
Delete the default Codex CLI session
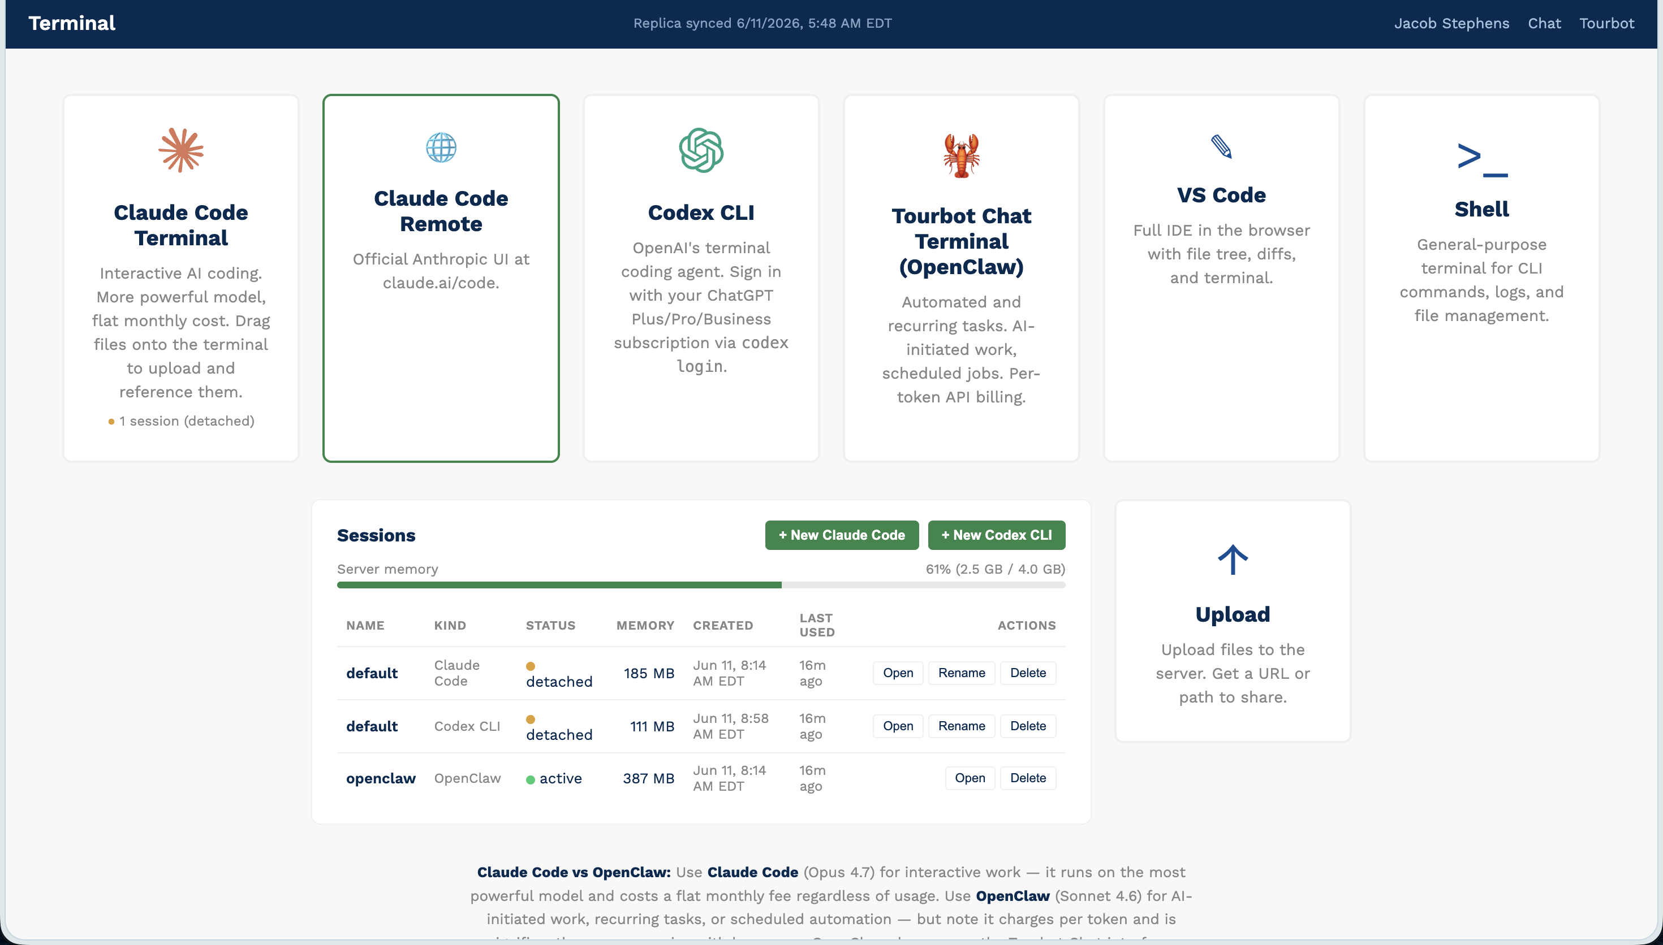[1028, 726]
